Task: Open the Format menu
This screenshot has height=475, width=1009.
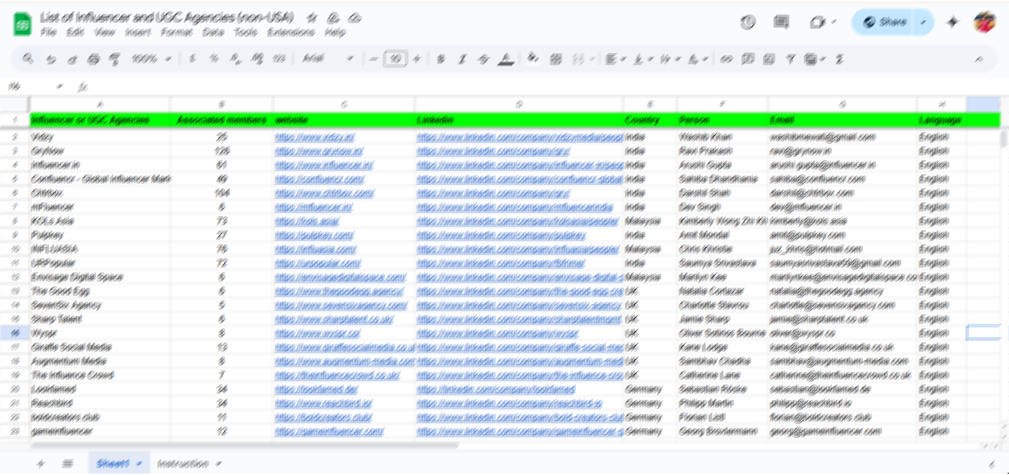Action: pos(177,32)
